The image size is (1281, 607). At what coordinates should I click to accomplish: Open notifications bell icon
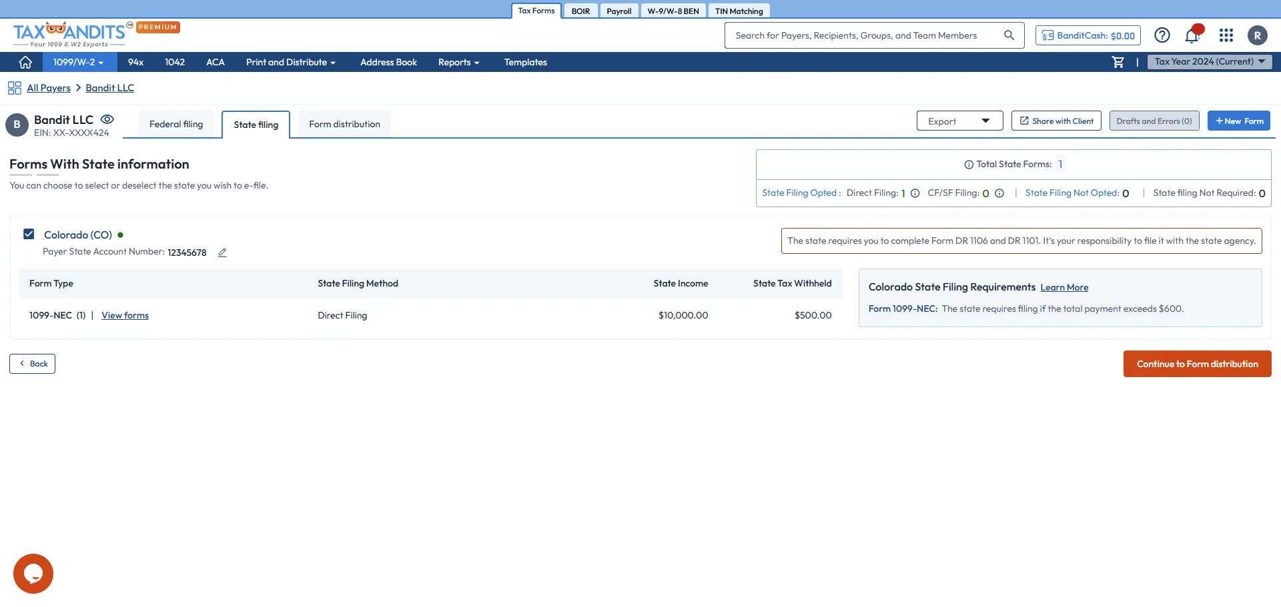coord(1193,35)
